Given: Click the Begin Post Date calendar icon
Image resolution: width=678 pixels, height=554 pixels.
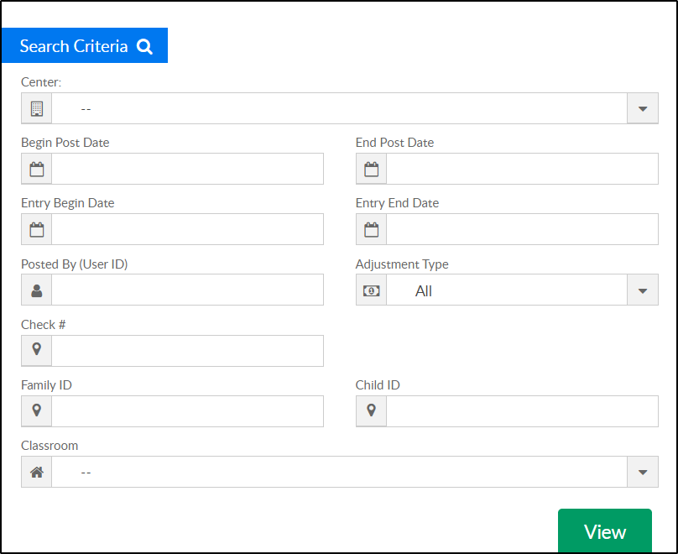Looking at the screenshot, I should pos(37,169).
